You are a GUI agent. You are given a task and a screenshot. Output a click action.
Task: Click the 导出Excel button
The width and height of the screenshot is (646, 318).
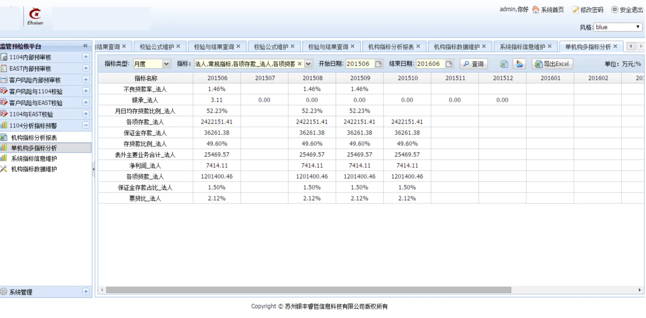coord(552,64)
